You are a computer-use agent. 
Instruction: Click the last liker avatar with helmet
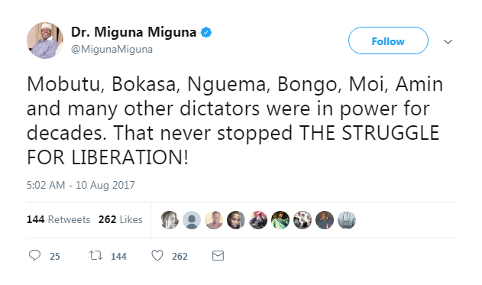(347, 220)
